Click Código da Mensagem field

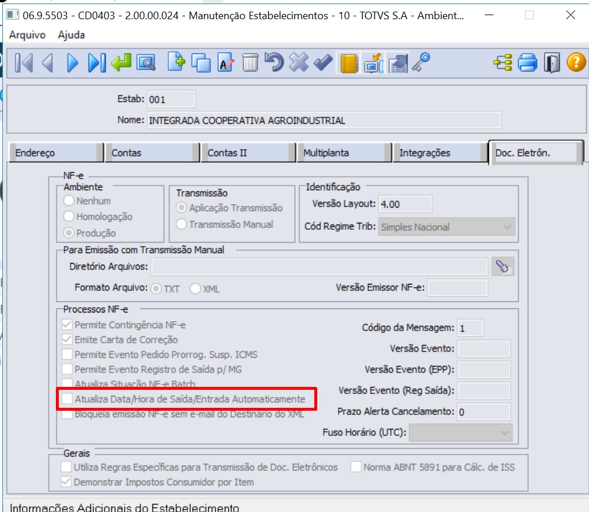pyautogui.click(x=470, y=328)
